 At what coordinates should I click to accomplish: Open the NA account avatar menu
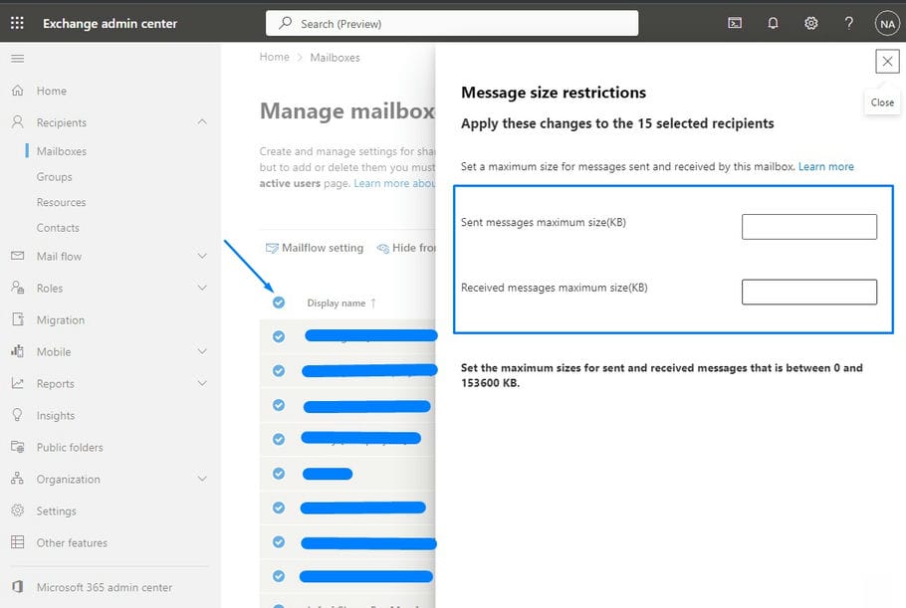(886, 23)
